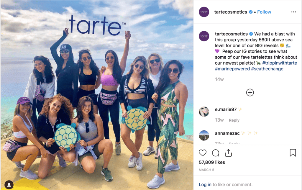Screen dimensions: 302x190
Task: Follow the tartecosmetics account
Action: [264, 12]
